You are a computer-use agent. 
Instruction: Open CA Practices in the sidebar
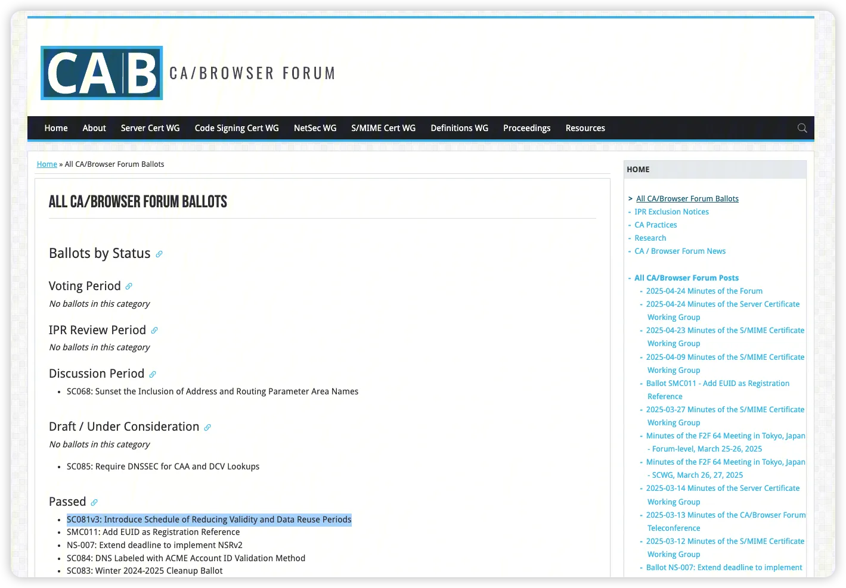pos(655,225)
